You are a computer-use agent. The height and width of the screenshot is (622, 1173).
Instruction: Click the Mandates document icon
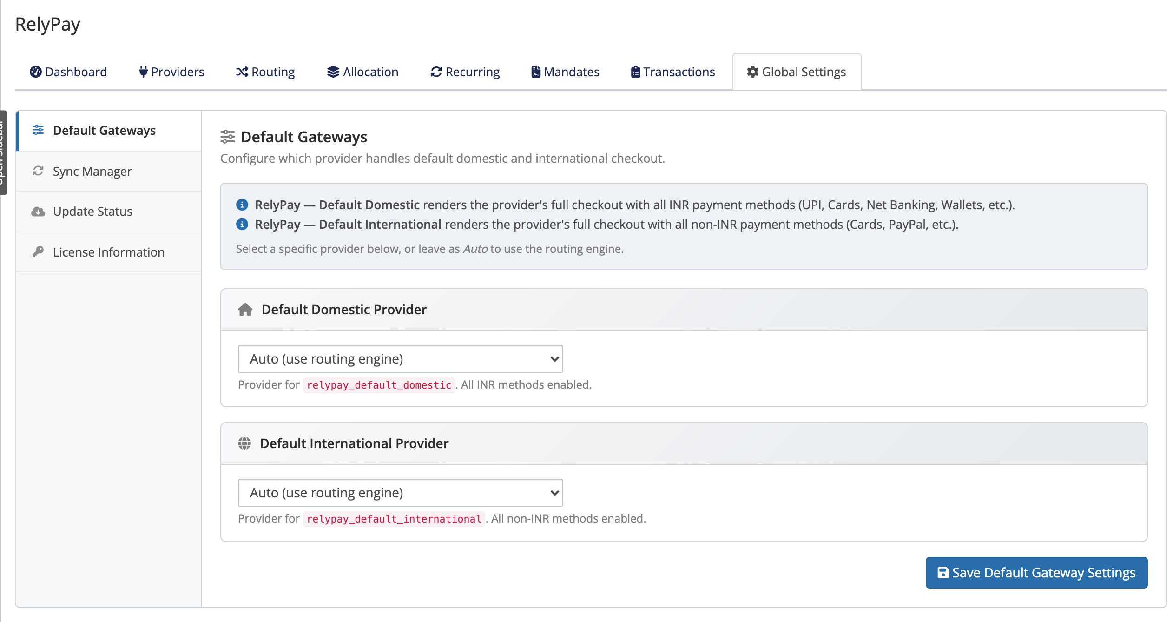[x=536, y=72]
